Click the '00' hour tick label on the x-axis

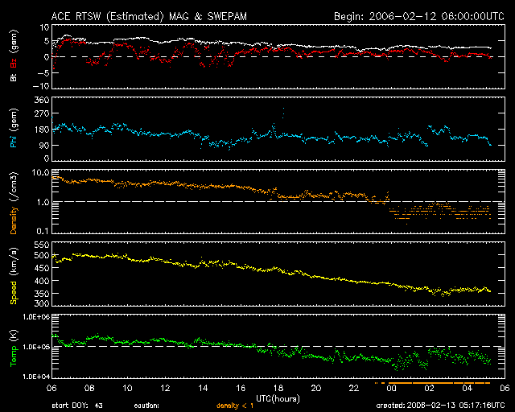tap(392, 388)
